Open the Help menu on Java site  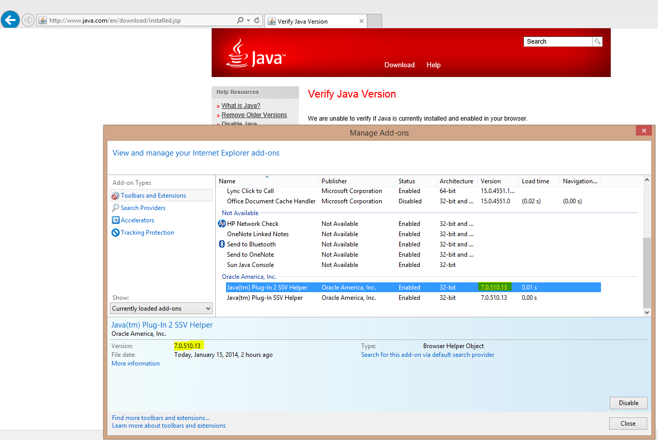point(434,65)
